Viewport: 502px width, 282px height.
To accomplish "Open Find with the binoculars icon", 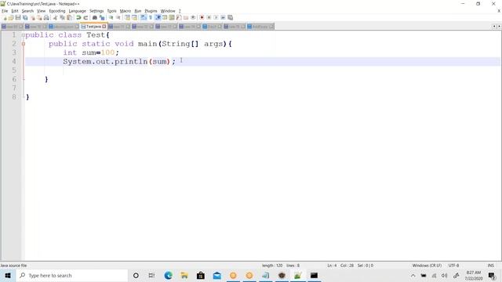I will click(95, 17).
